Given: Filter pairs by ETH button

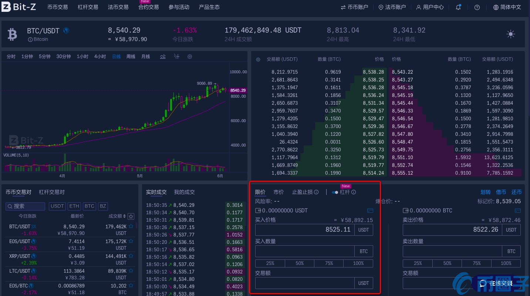Looking at the screenshot, I should (x=74, y=206).
